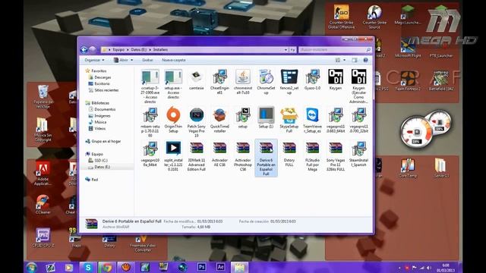Go back with the Explorer back arrow
486x273 pixels.
click(x=84, y=49)
